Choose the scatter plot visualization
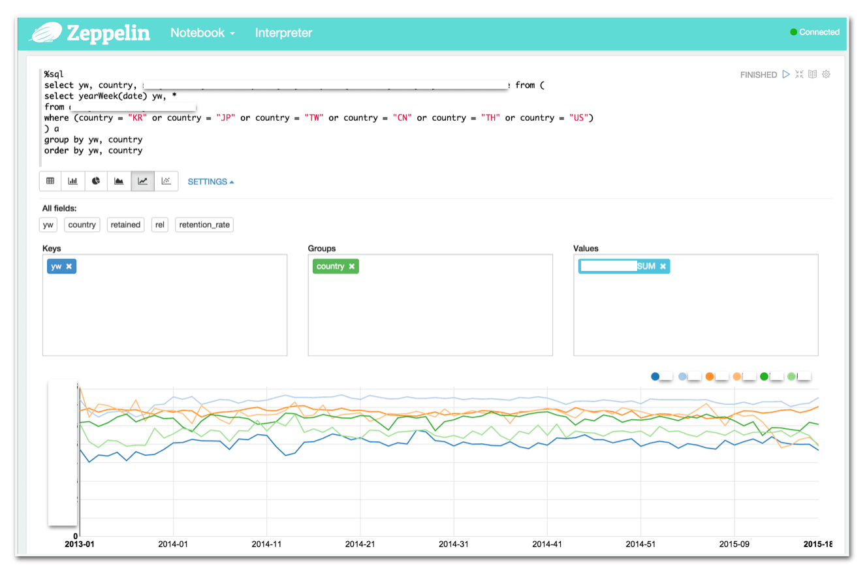The width and height of the screenshot is (867, 585). (x=166, y=181)
